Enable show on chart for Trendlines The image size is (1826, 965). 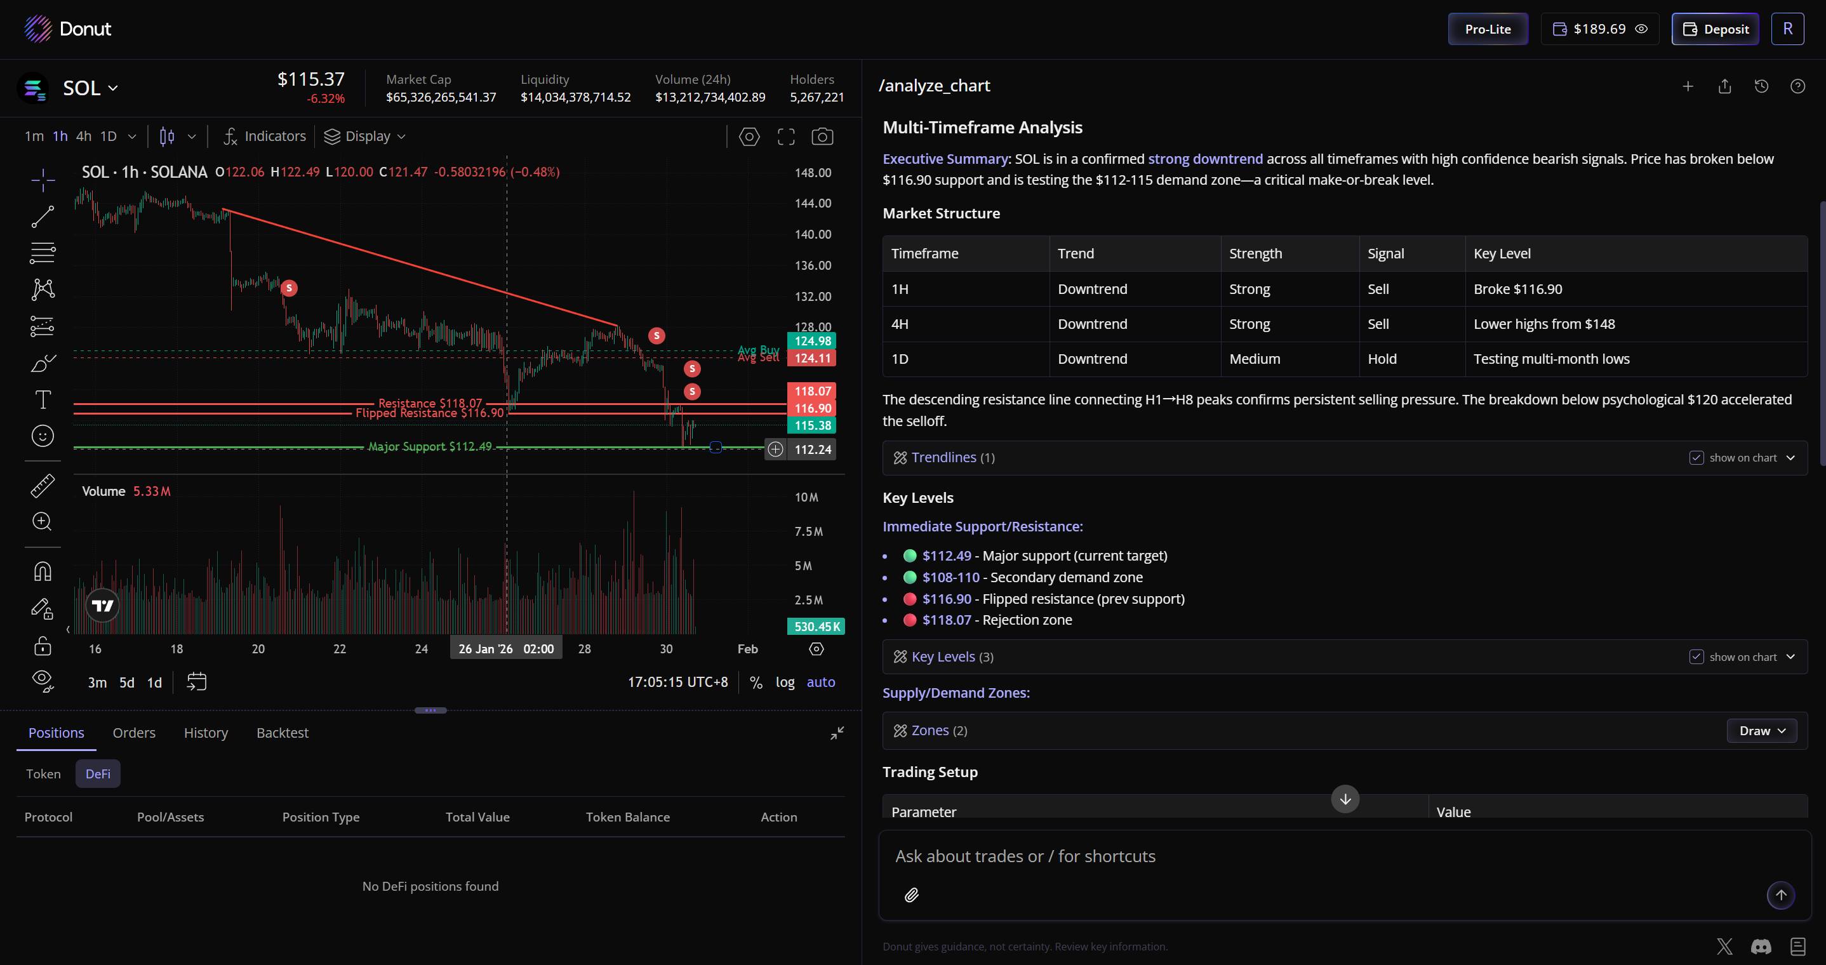click(1696, 457)
